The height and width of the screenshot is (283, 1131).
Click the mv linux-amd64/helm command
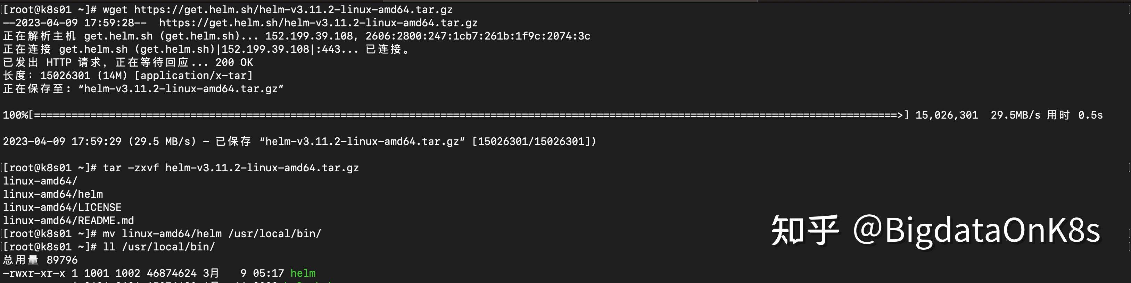[x=212, y=233]
